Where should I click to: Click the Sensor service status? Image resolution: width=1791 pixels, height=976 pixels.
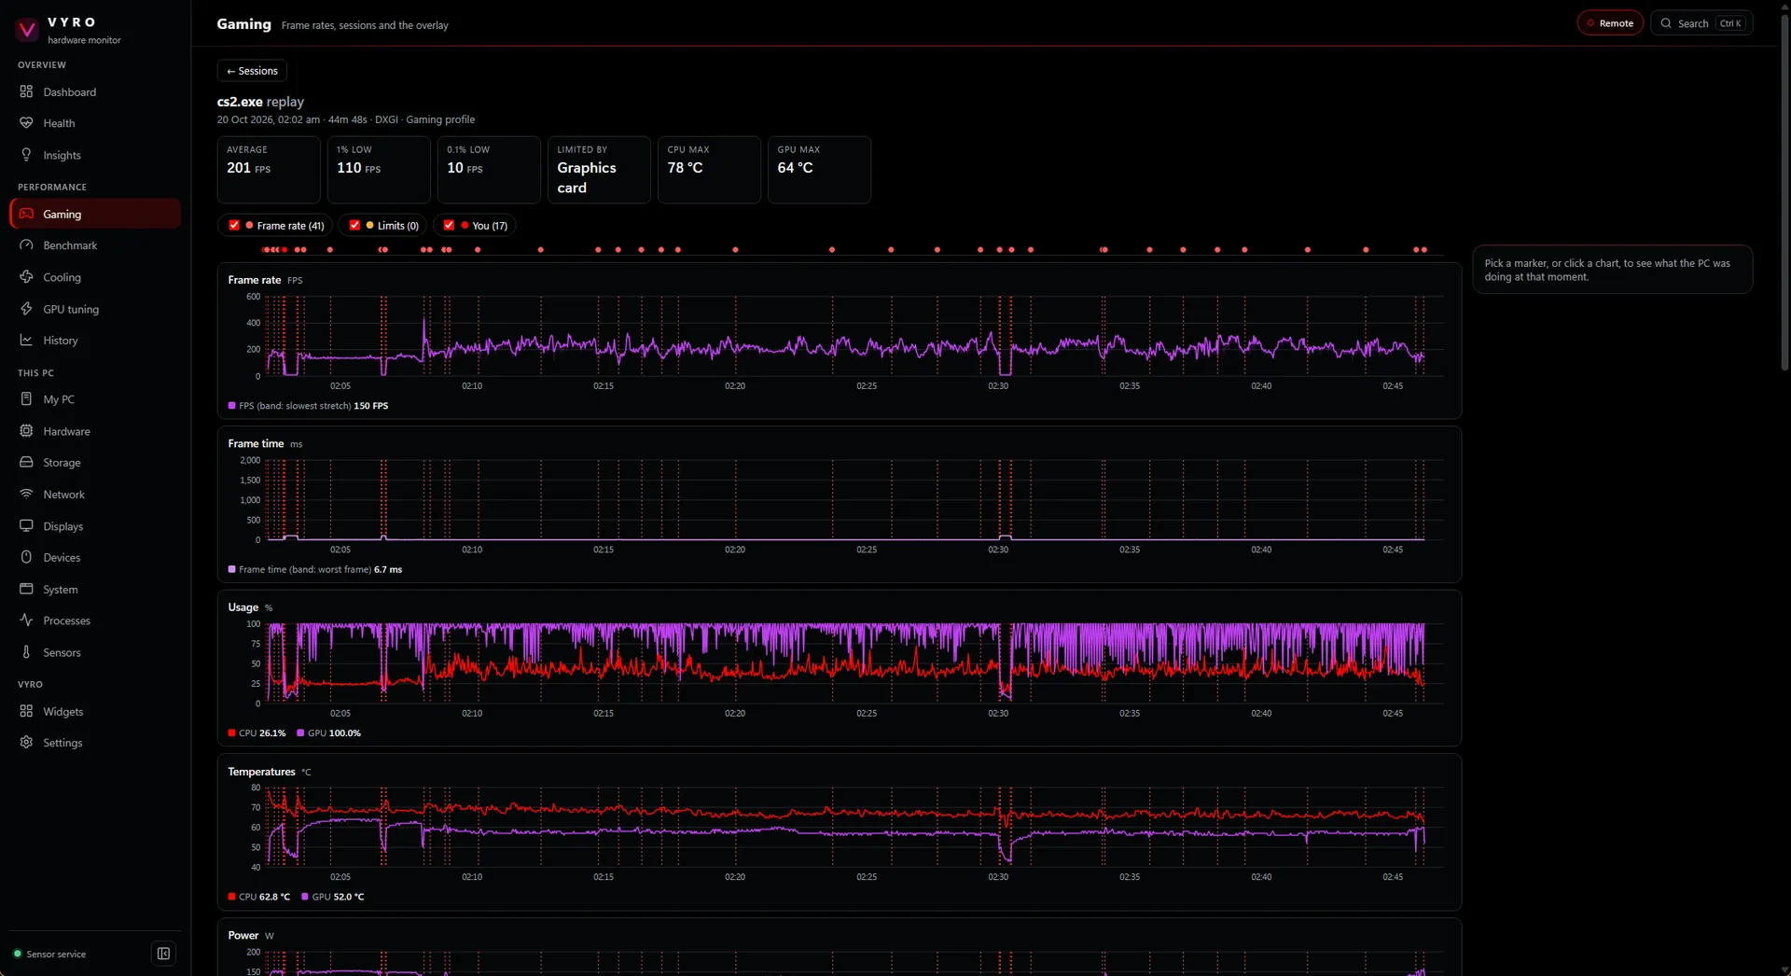pos(50,954)
